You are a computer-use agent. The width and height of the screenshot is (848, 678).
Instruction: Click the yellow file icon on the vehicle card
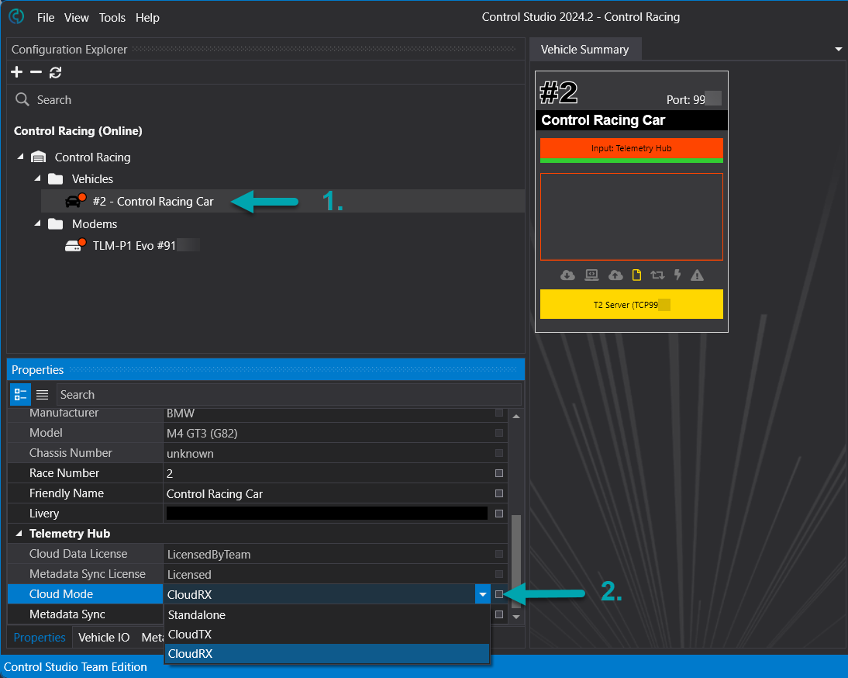click(x=636, y=275)
